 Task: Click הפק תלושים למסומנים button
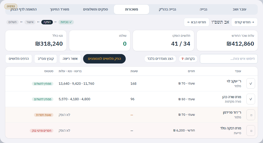(x=104, y=59)
